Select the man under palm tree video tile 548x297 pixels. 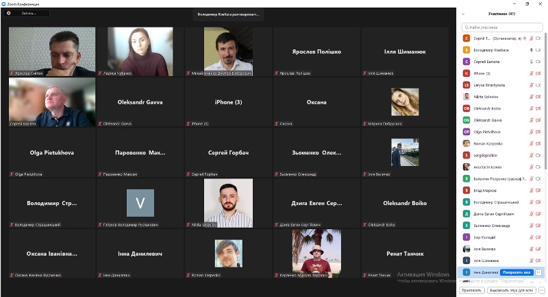click(316, 254)
